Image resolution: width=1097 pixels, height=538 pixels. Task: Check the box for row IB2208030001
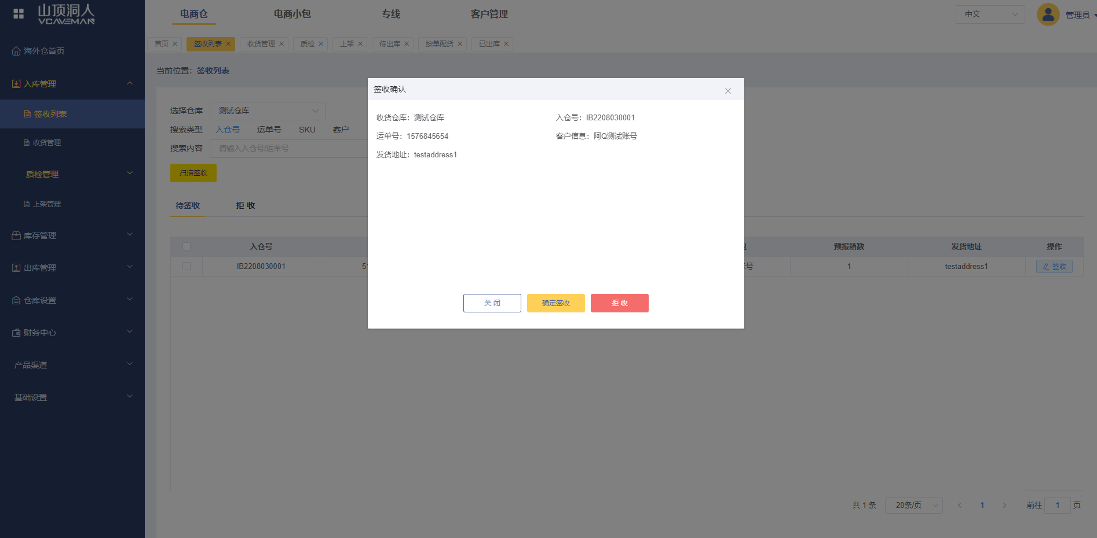point(187,266)
